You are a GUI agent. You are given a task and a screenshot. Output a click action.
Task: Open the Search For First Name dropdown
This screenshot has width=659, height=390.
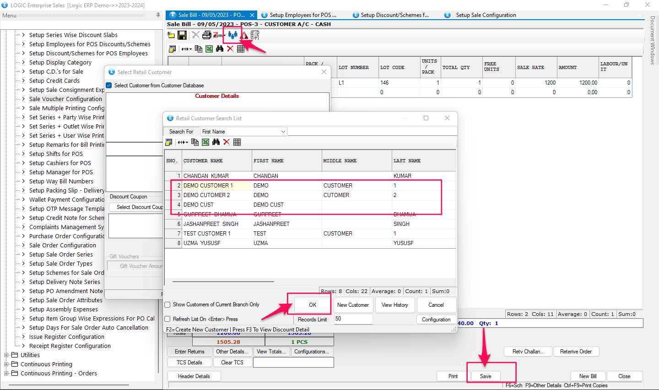pyautogui.click(x=283, y=132)
